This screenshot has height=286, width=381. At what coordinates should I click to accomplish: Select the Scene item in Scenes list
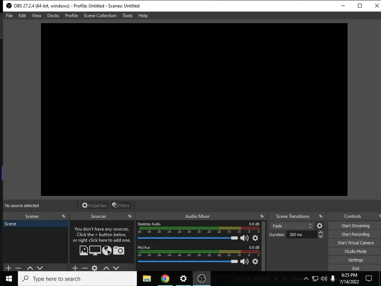(x=35, y=224)
